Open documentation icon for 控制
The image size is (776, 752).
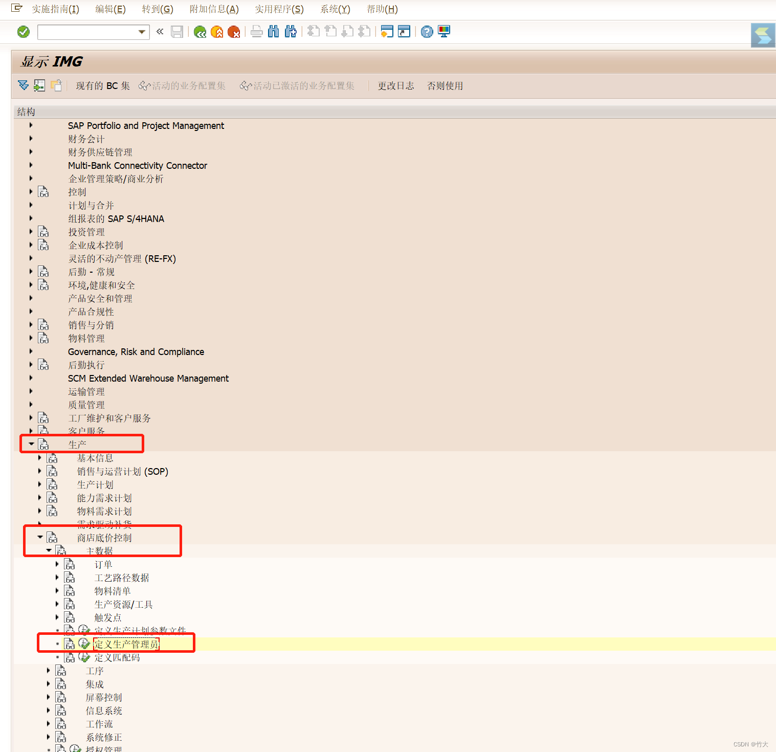pos(43,192)
